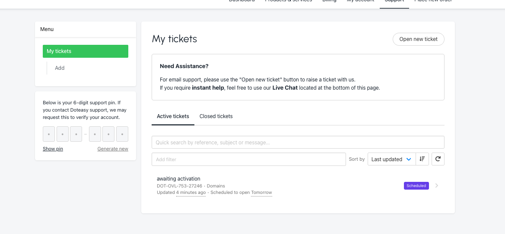Click the first support pin digit box
This screenshot has height=234, width=505.
pyautogui.click(x=49, y=134)
